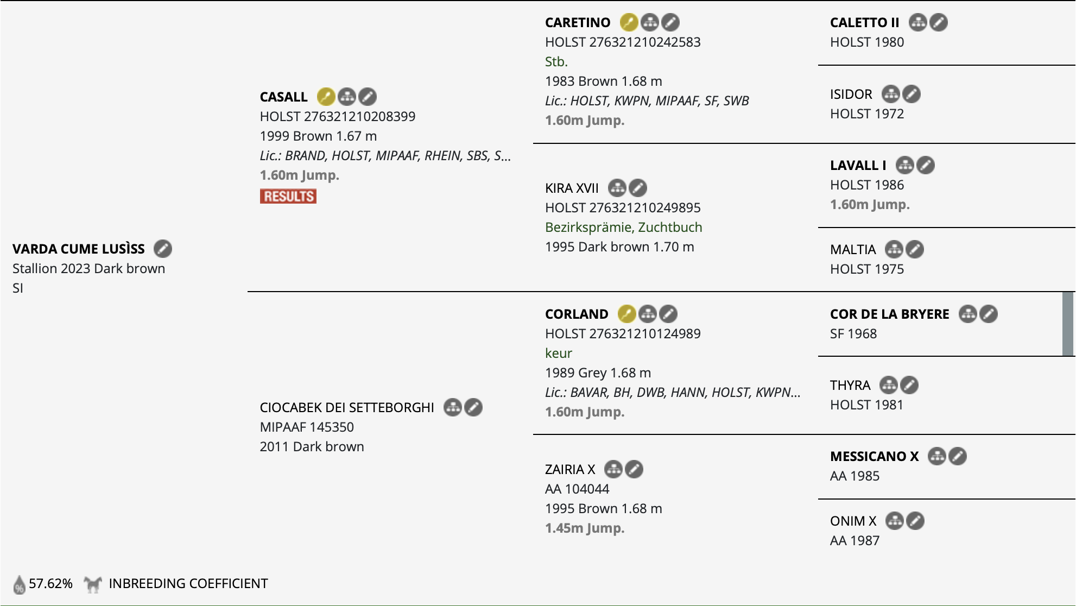This screenshot has height=606, width=1076.
Task: Open the CASALL horse name link
Action: [283, 97]
